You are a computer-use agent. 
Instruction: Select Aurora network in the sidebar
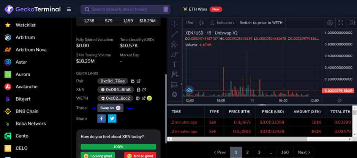click(23, 74)
